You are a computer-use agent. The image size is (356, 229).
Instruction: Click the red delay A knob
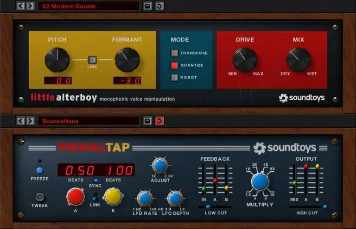(76, 197)
